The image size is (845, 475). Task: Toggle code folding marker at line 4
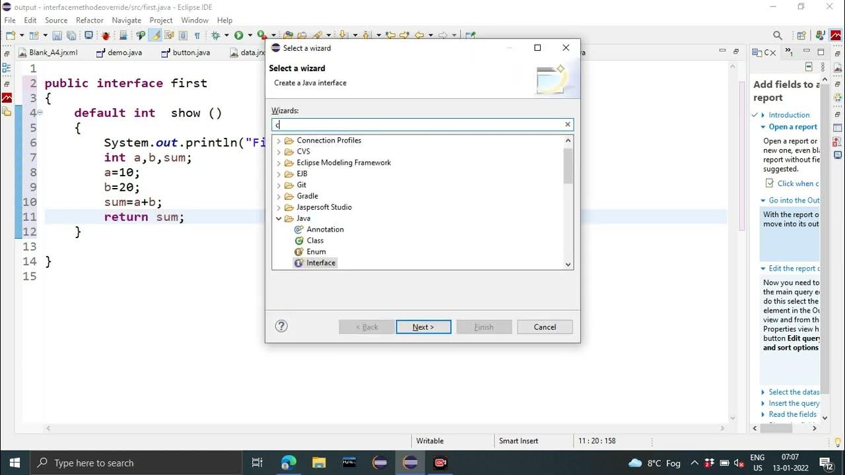(x=40, y=113)
